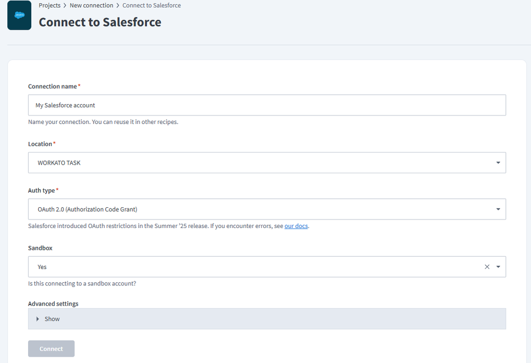Click the chevron separator after Projects breadcrumb
The image size is (531, 363).
65,5
